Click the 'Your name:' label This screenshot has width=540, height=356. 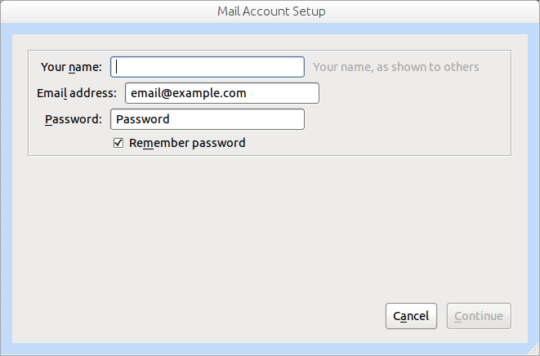click(x=71, y=67)
